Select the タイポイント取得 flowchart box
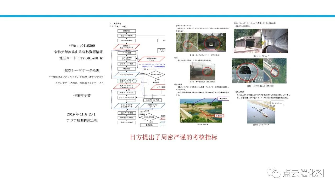Viewport: 335px width, 188px height. pos(127,64)
